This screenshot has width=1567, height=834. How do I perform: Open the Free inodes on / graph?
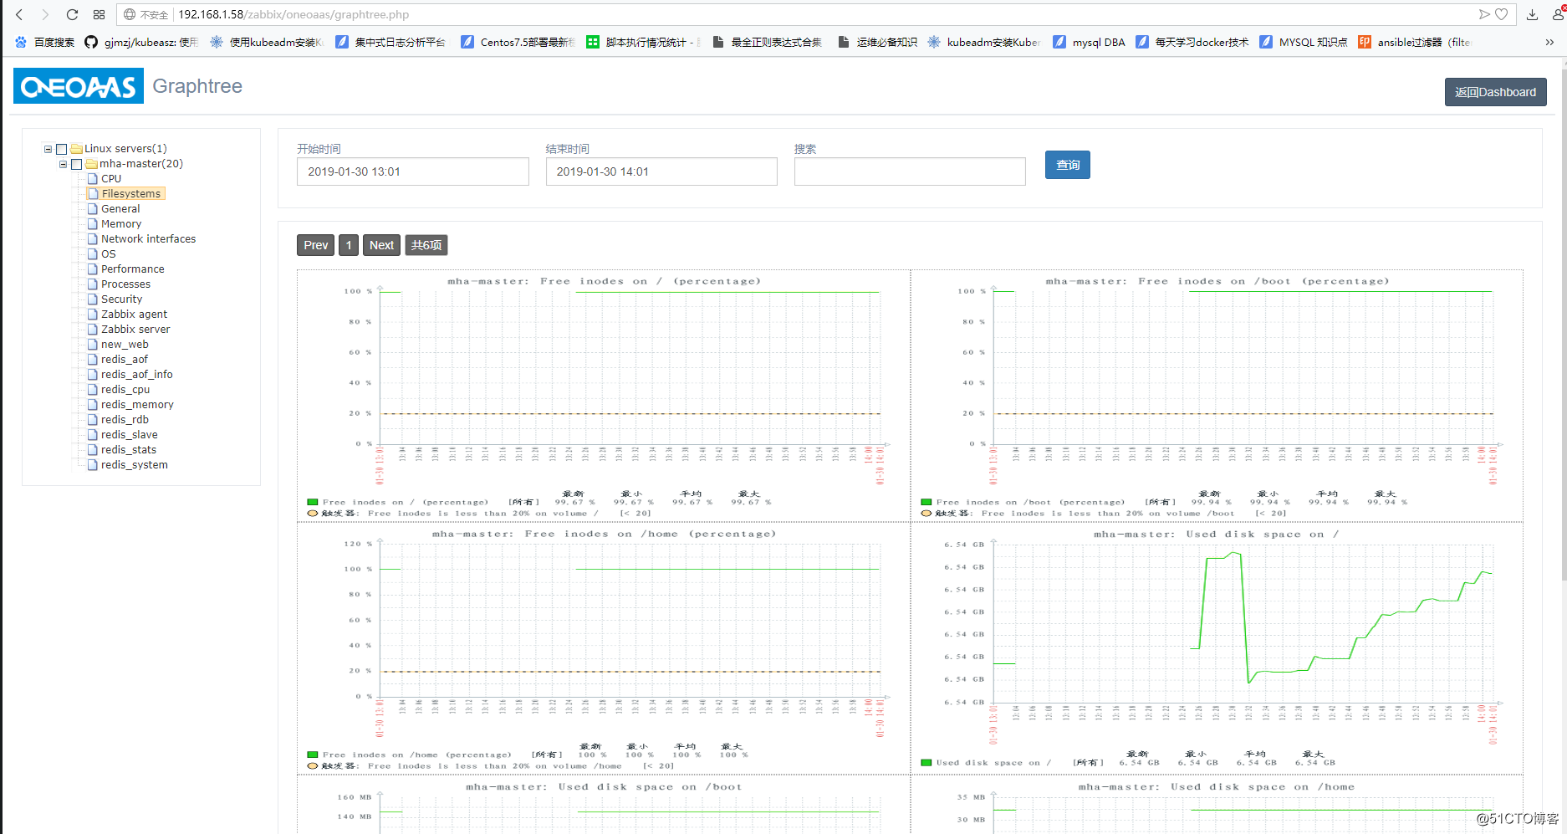[604, 396]
